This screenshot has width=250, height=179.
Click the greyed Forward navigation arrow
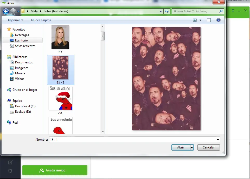pos(13,11)
